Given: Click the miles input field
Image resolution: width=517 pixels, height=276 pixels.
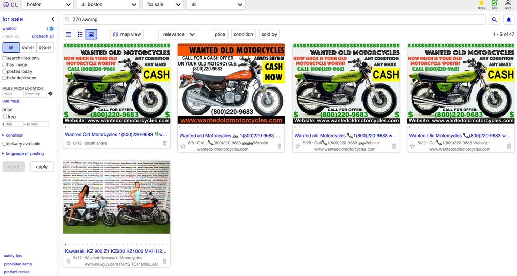Looking at the screenshot, I should [x=13, y=94].
